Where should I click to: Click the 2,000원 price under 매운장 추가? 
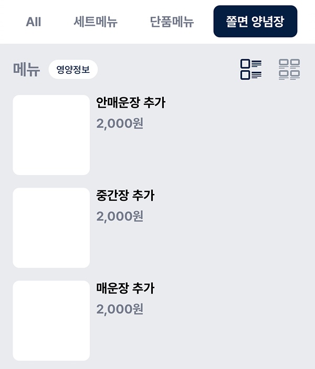pyautogui.click(x=120, y=309)
